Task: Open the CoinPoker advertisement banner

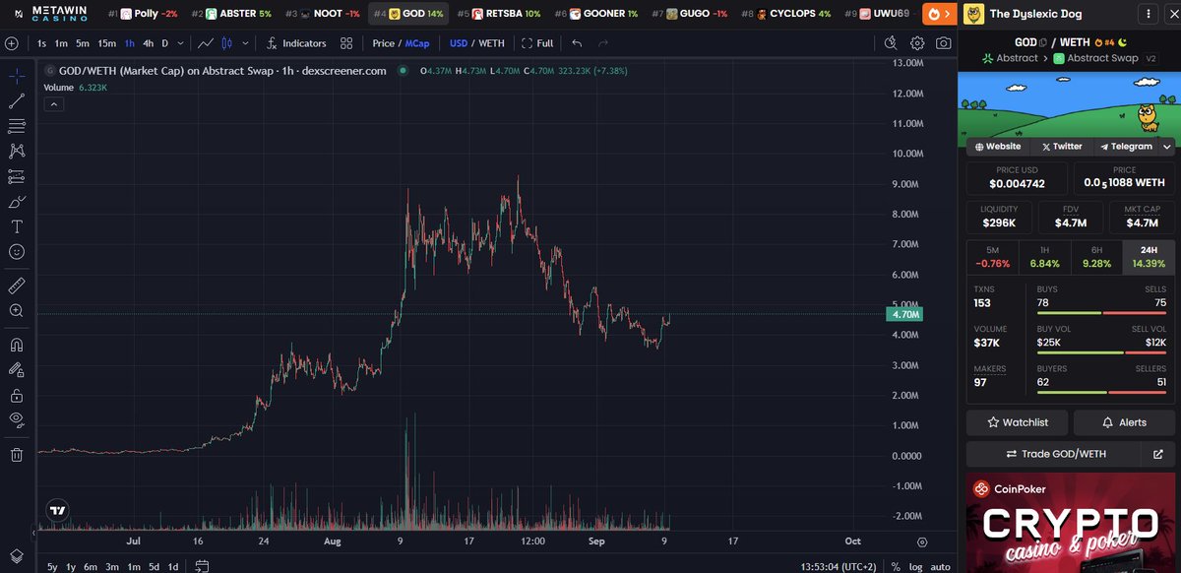Action: click(1070, 523)
